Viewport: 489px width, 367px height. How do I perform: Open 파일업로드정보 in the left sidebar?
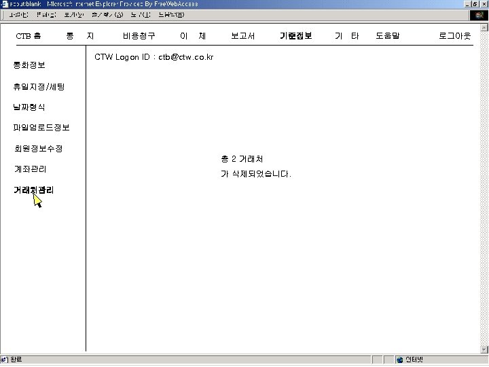[41, 127]
